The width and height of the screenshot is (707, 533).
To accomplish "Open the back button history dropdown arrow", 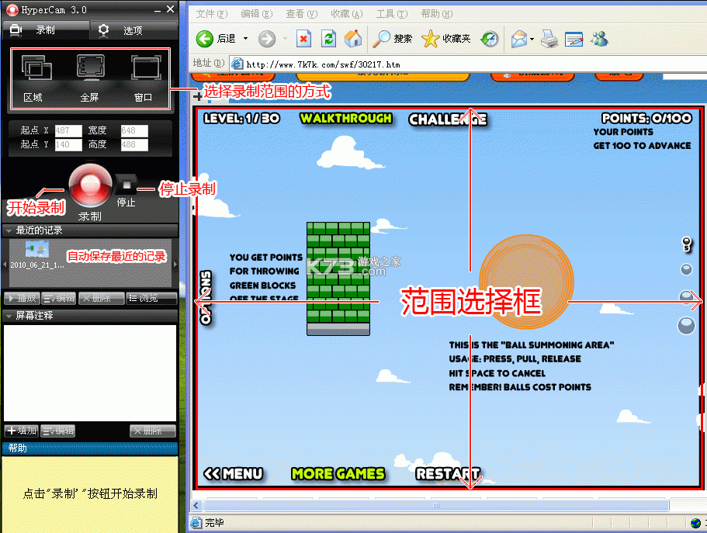I will (x=246, y=39).
